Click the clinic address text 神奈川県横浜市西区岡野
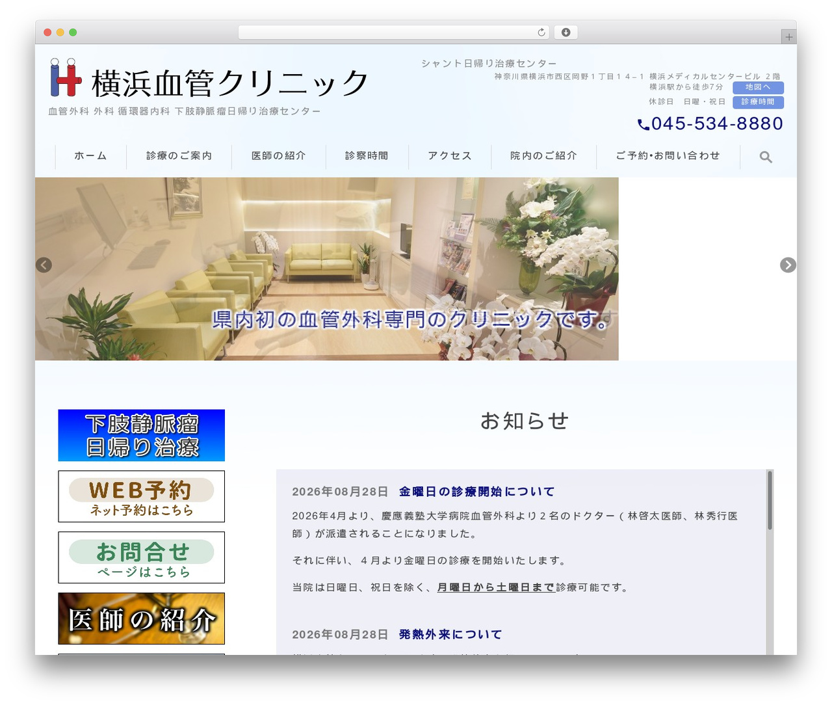832x705 pixels. point(637,77)
